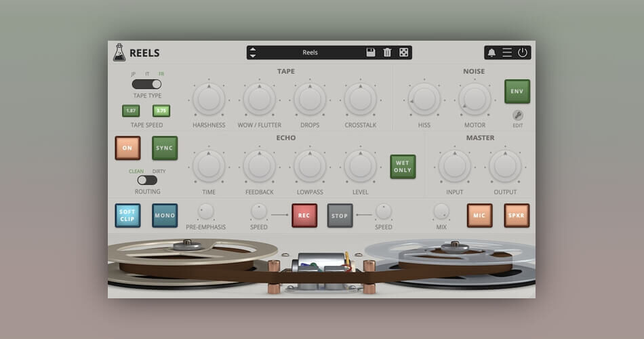Click the Reels flask logo
This screenshot has height=339, width=644.
pos(119,52)
